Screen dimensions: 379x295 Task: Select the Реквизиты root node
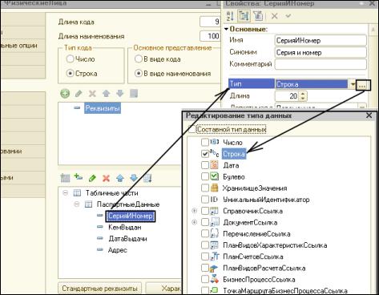click(103, 108)
